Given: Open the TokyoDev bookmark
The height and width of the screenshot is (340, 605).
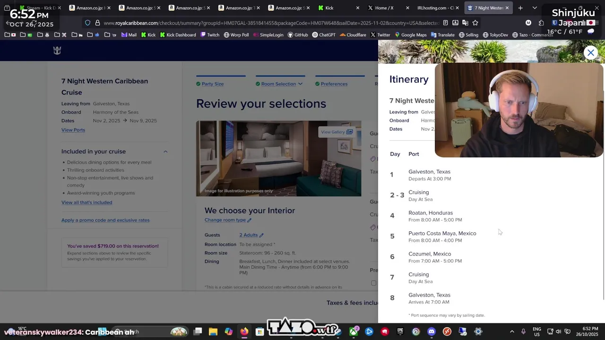Looking at the screenshot, I should [x=495, y=35].
